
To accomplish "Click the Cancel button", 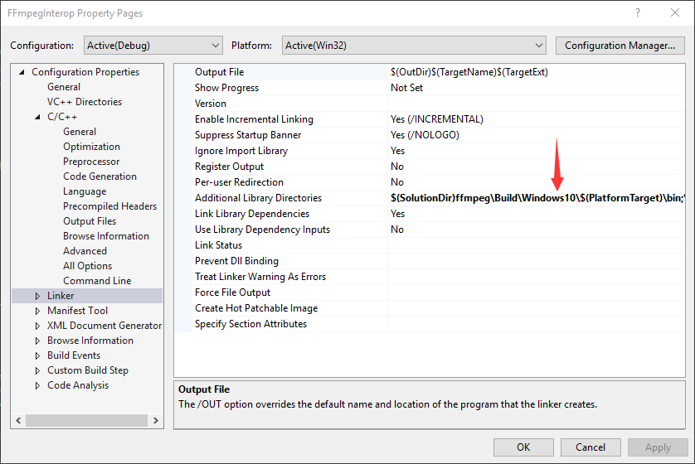I will [590, 447].
